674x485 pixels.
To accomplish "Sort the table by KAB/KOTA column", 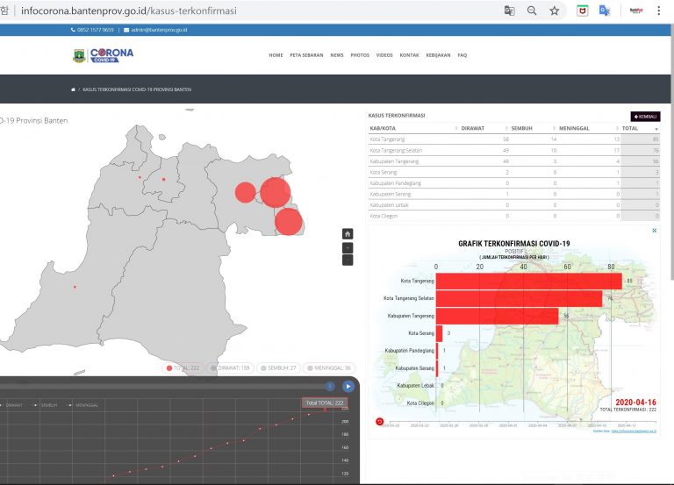I will [x=383, y=128].
